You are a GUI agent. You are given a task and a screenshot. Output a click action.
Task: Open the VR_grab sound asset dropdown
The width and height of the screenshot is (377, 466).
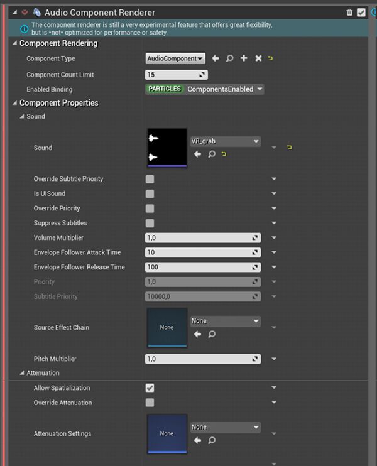pyautogui.click(x=225, y=141)
